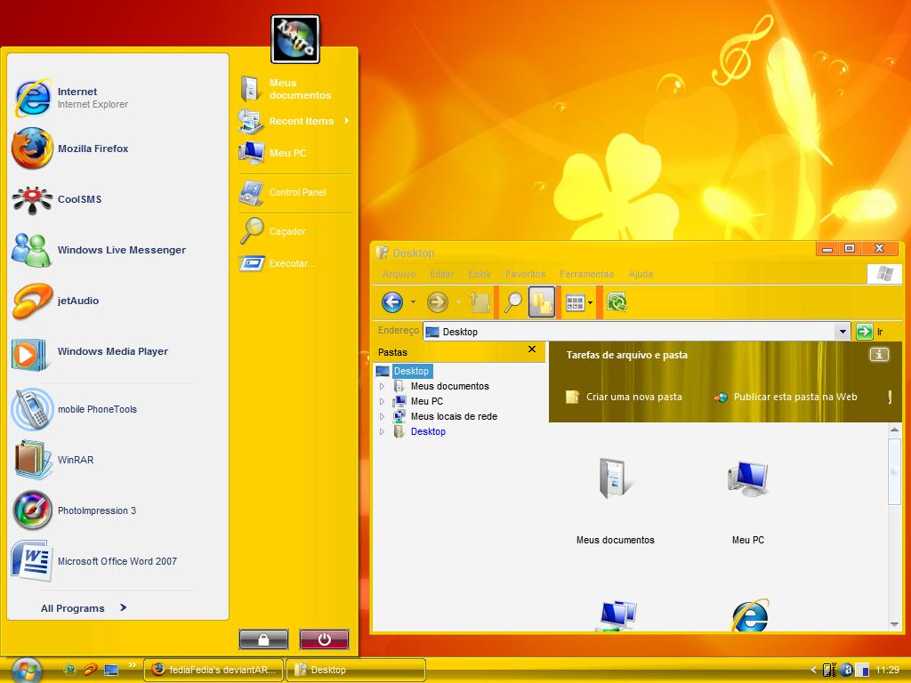Click the Views toolbar icon
This screenshot has height=683, width=911.
tap(575, 302)
